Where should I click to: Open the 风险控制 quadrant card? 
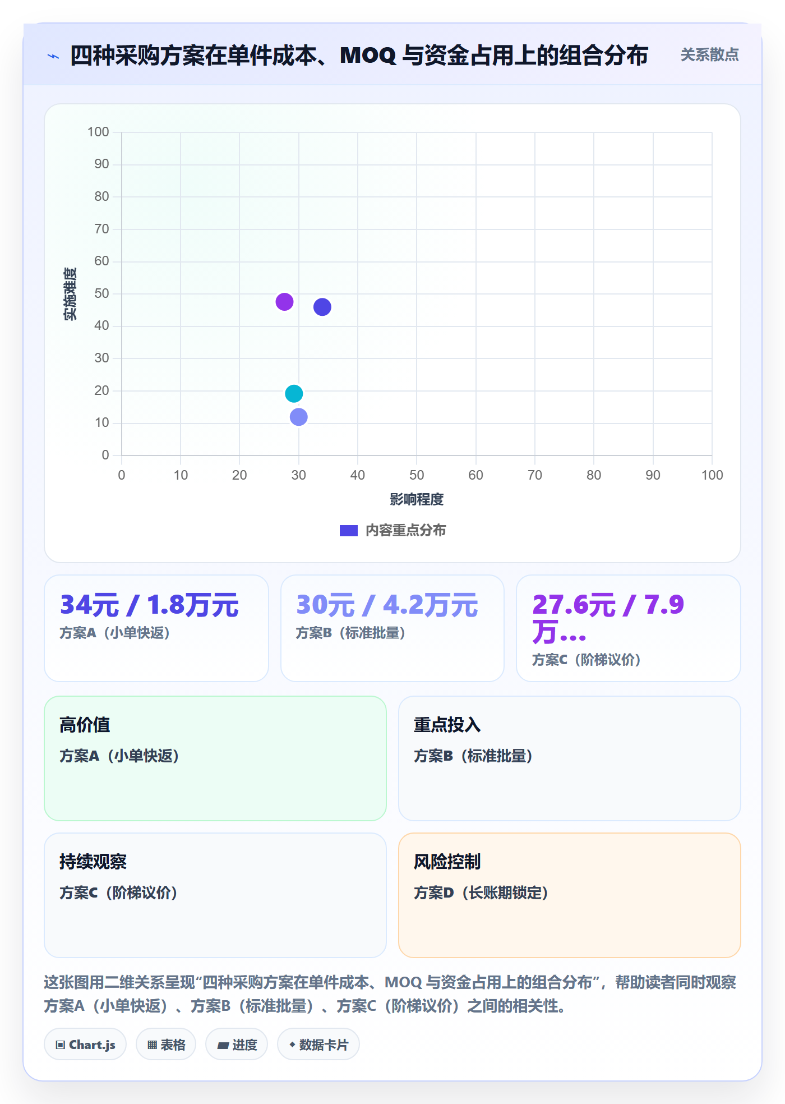570,895
